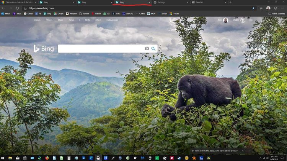
Task: Show the previous Bing image with the chevron
Action: 243,151
